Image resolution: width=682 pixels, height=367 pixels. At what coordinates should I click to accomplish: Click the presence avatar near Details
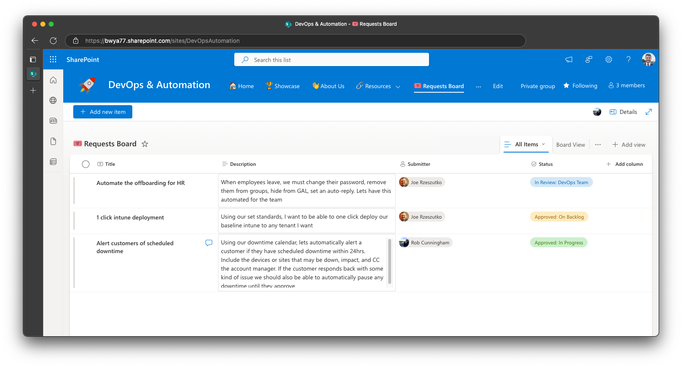pos(597,112)
